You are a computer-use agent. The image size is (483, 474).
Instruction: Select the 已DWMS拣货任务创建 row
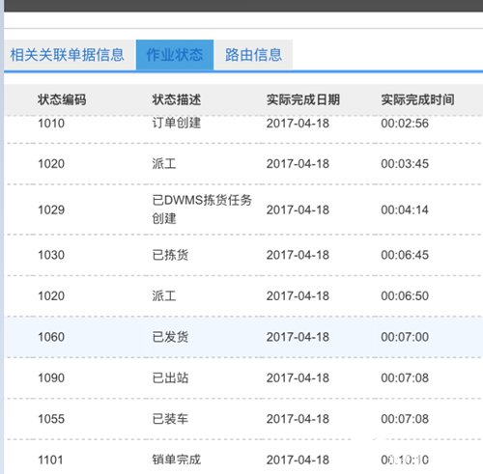243,209
